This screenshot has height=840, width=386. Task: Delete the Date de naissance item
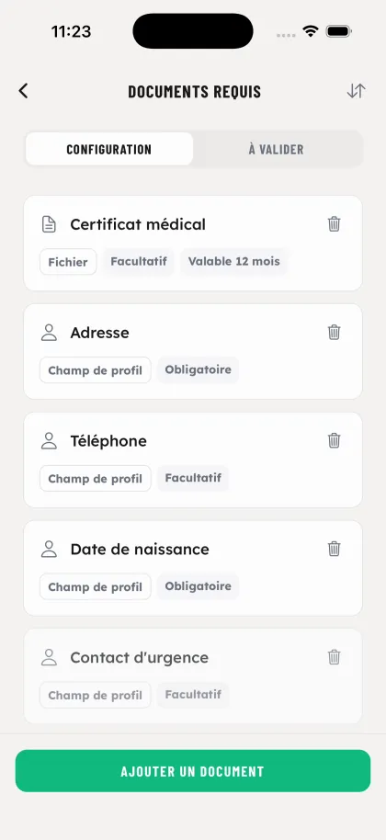point(334,549)
